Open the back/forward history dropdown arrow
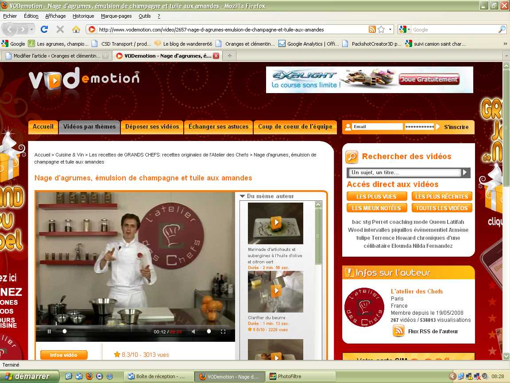510x383 pixels. pyautogui.click(x=31, y=29)
